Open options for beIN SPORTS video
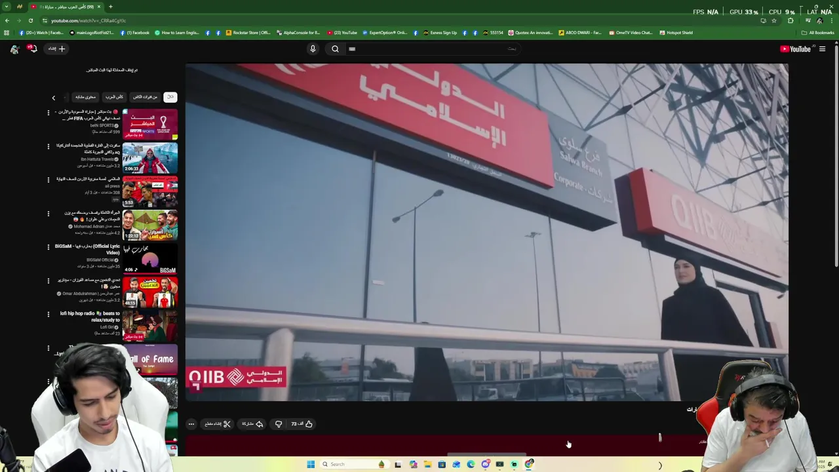839x472 pixels. [x=48, y=113]
